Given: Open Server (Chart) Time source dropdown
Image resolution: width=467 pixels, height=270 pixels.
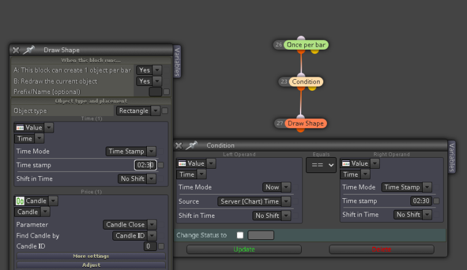Looking at the screenshot, I should click(x=254, y=202).
